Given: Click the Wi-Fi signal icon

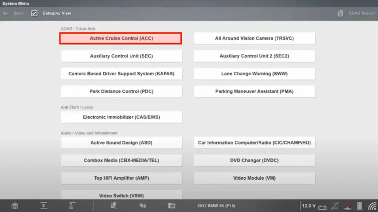Looking at the screenshot, I should [372, 206].
